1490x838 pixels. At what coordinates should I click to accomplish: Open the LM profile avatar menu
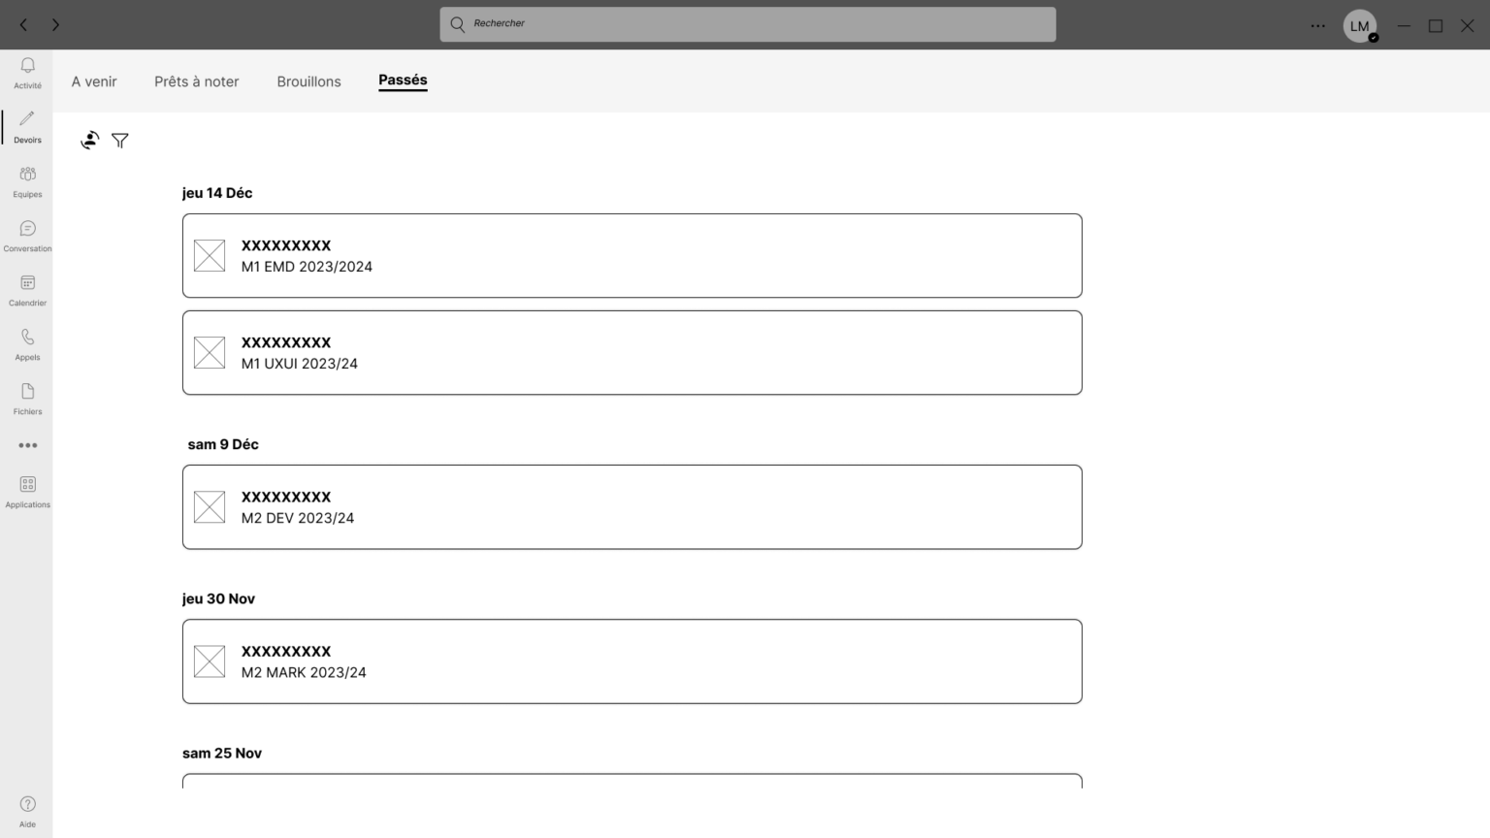pos(1359,26)
